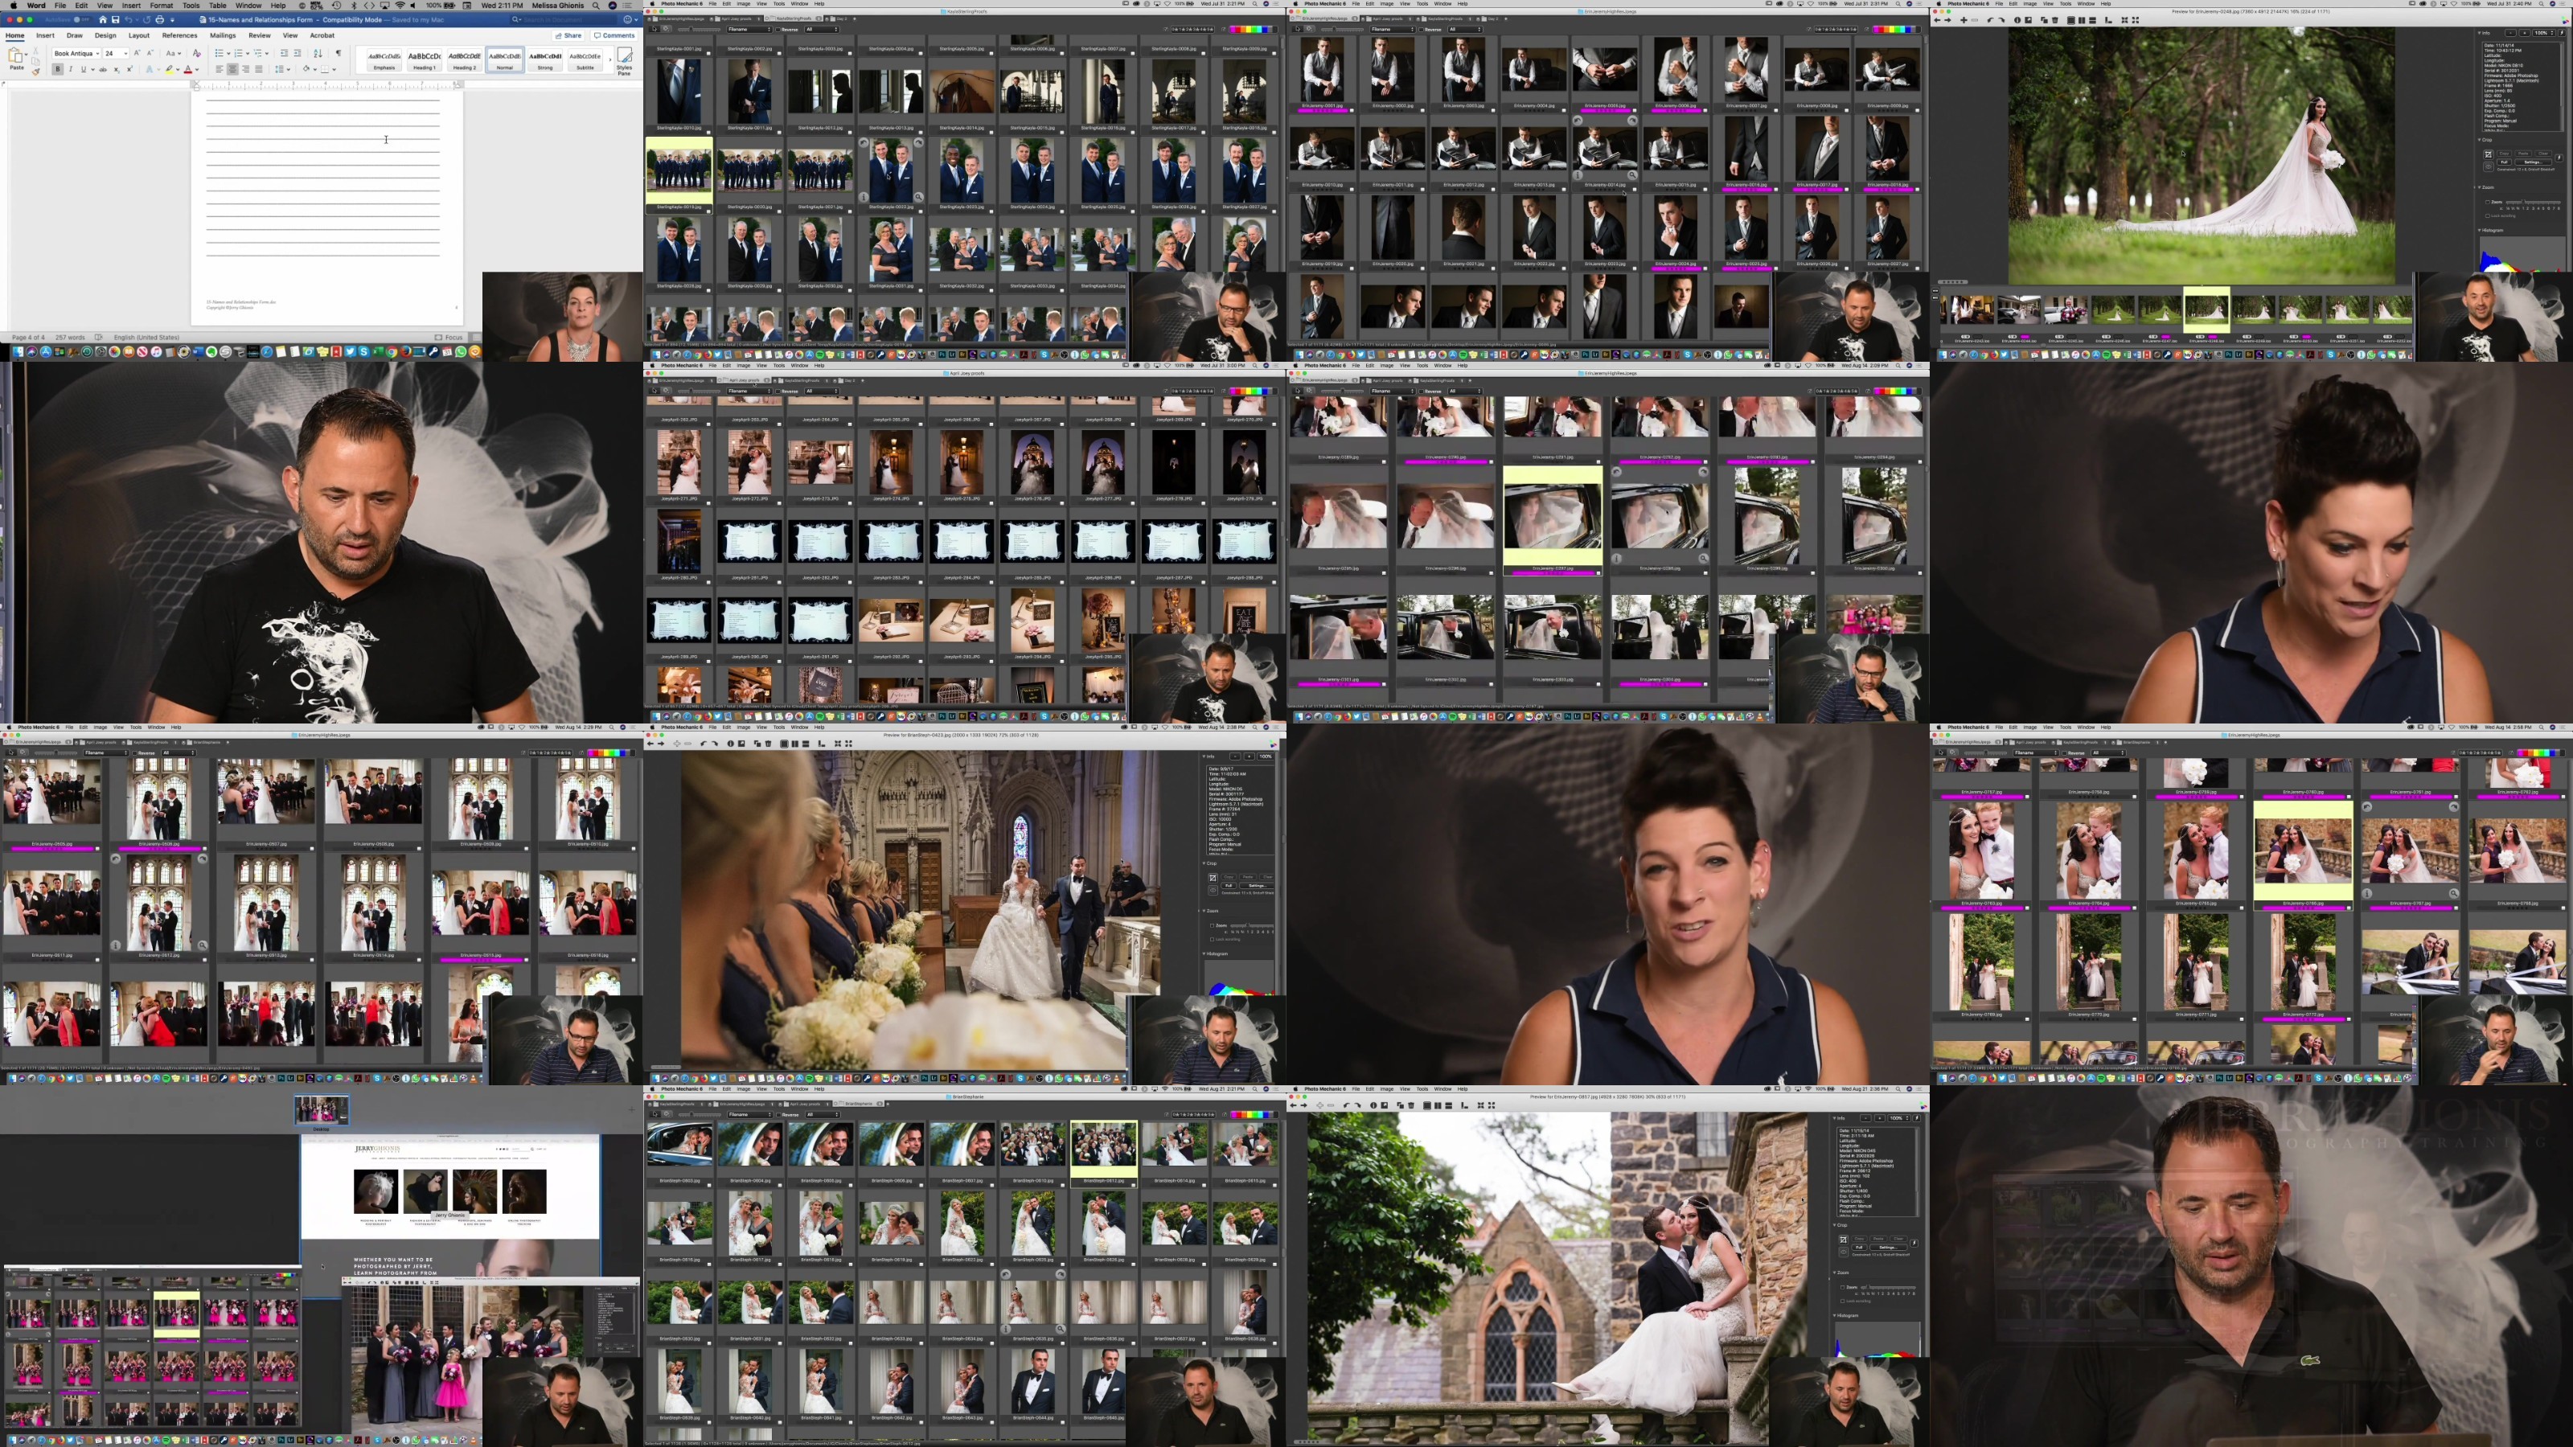Viewport: 2573px width, 1447px height.
Task: Collapse the Histogram section in ErinJeremy-0248 preview
Action: click(x=2481, y=230)
